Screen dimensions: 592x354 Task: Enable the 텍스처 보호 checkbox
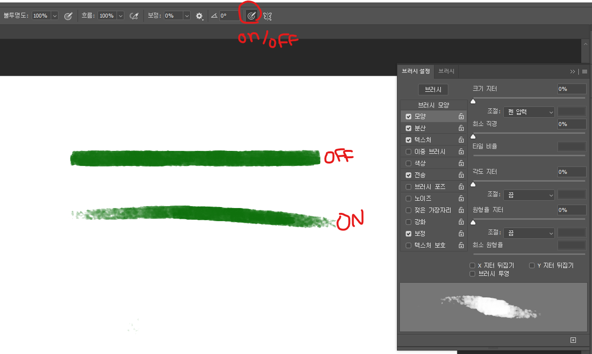coord(409,246)
